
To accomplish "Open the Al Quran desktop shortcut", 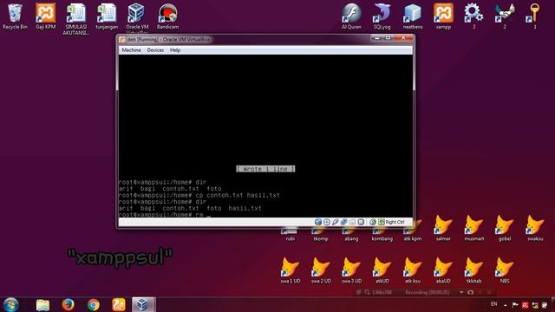I will click(351, 16).
